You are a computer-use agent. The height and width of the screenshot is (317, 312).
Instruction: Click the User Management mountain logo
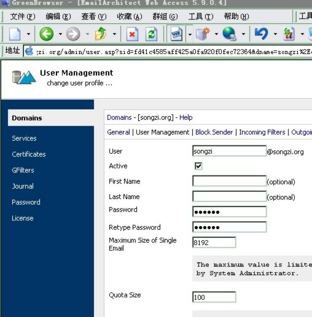[x=24, y=77]
